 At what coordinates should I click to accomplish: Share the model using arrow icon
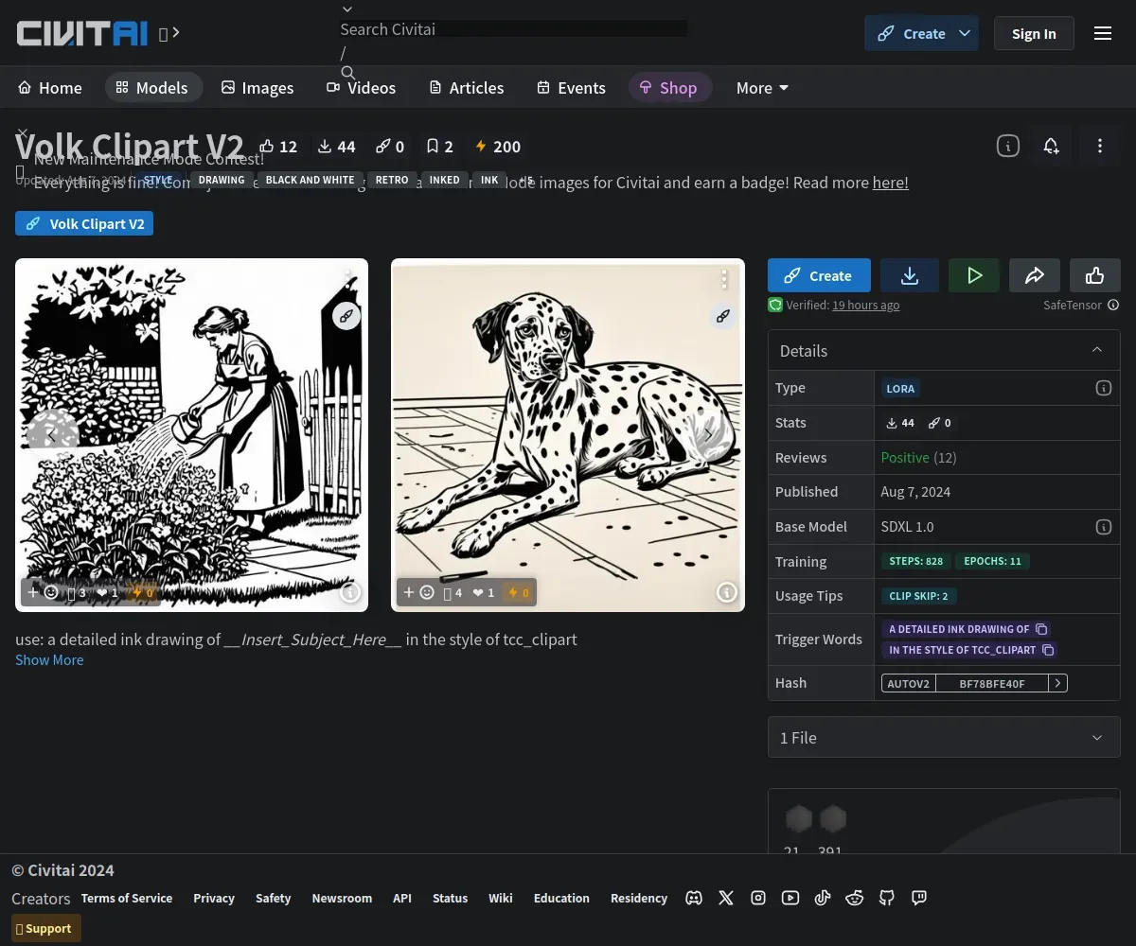click(1035, 275)
